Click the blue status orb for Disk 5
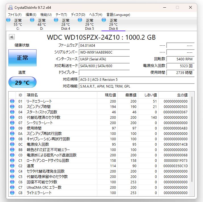This screenshot has width=203, height=202. coord(80,20)
